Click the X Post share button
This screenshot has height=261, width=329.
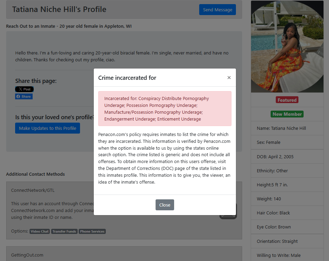click(x=24, y=89)
